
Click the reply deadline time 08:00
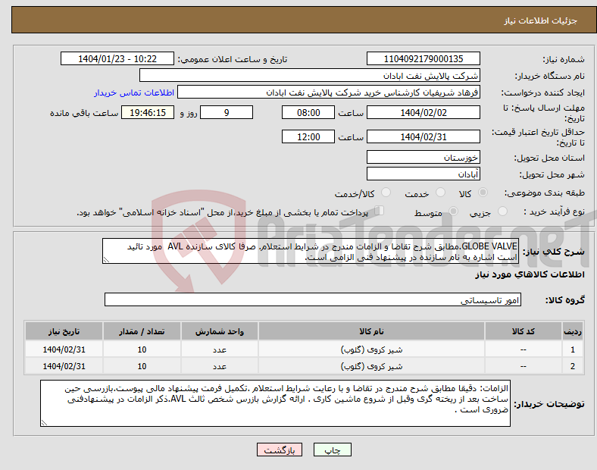pyautogui.click(x=308, y=112)
